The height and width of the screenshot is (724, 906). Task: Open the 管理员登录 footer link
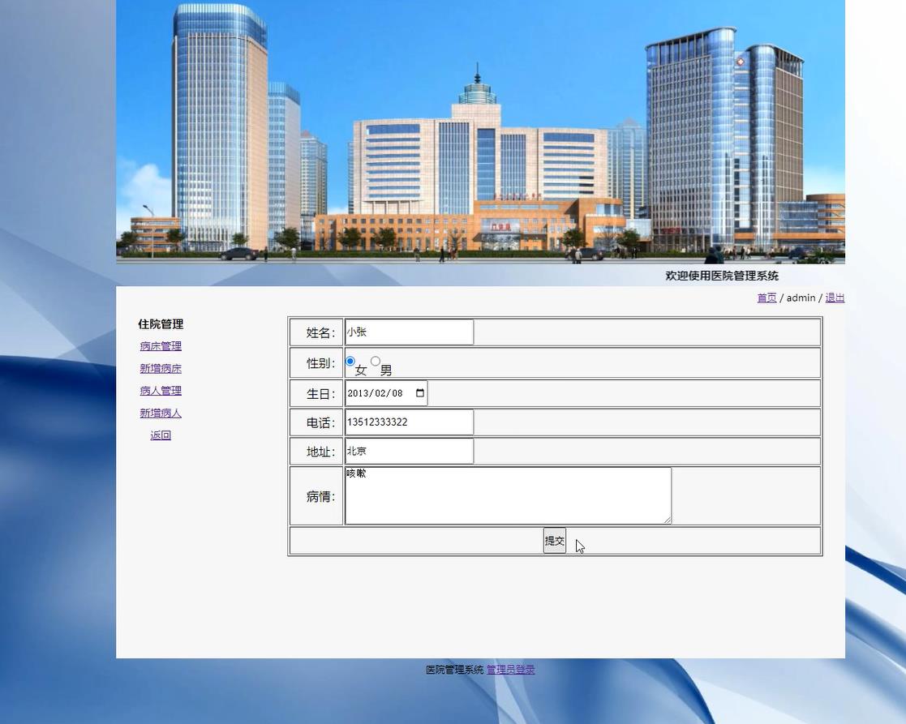point(511,670)
